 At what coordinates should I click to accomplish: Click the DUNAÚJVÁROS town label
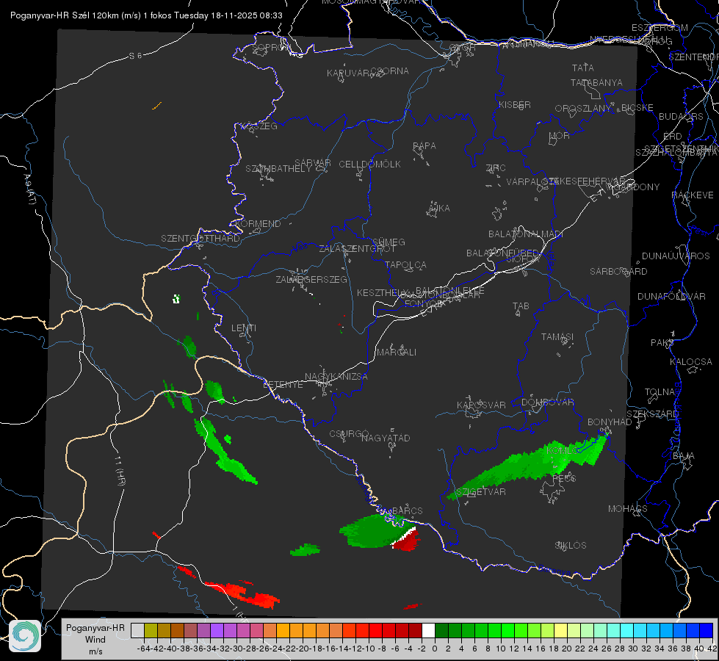point(676,256)
